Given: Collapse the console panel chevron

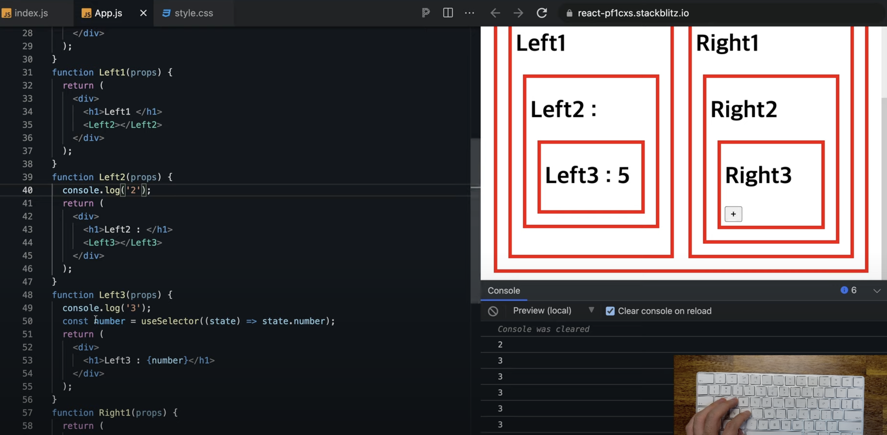Looking at the screenshot, I should (x=877, y=291).
